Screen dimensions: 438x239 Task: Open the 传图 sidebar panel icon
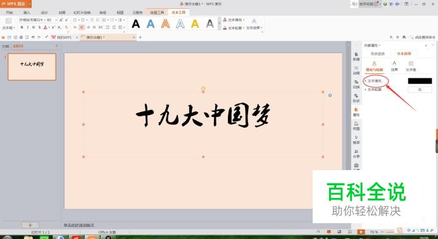(x=356, y=126)
